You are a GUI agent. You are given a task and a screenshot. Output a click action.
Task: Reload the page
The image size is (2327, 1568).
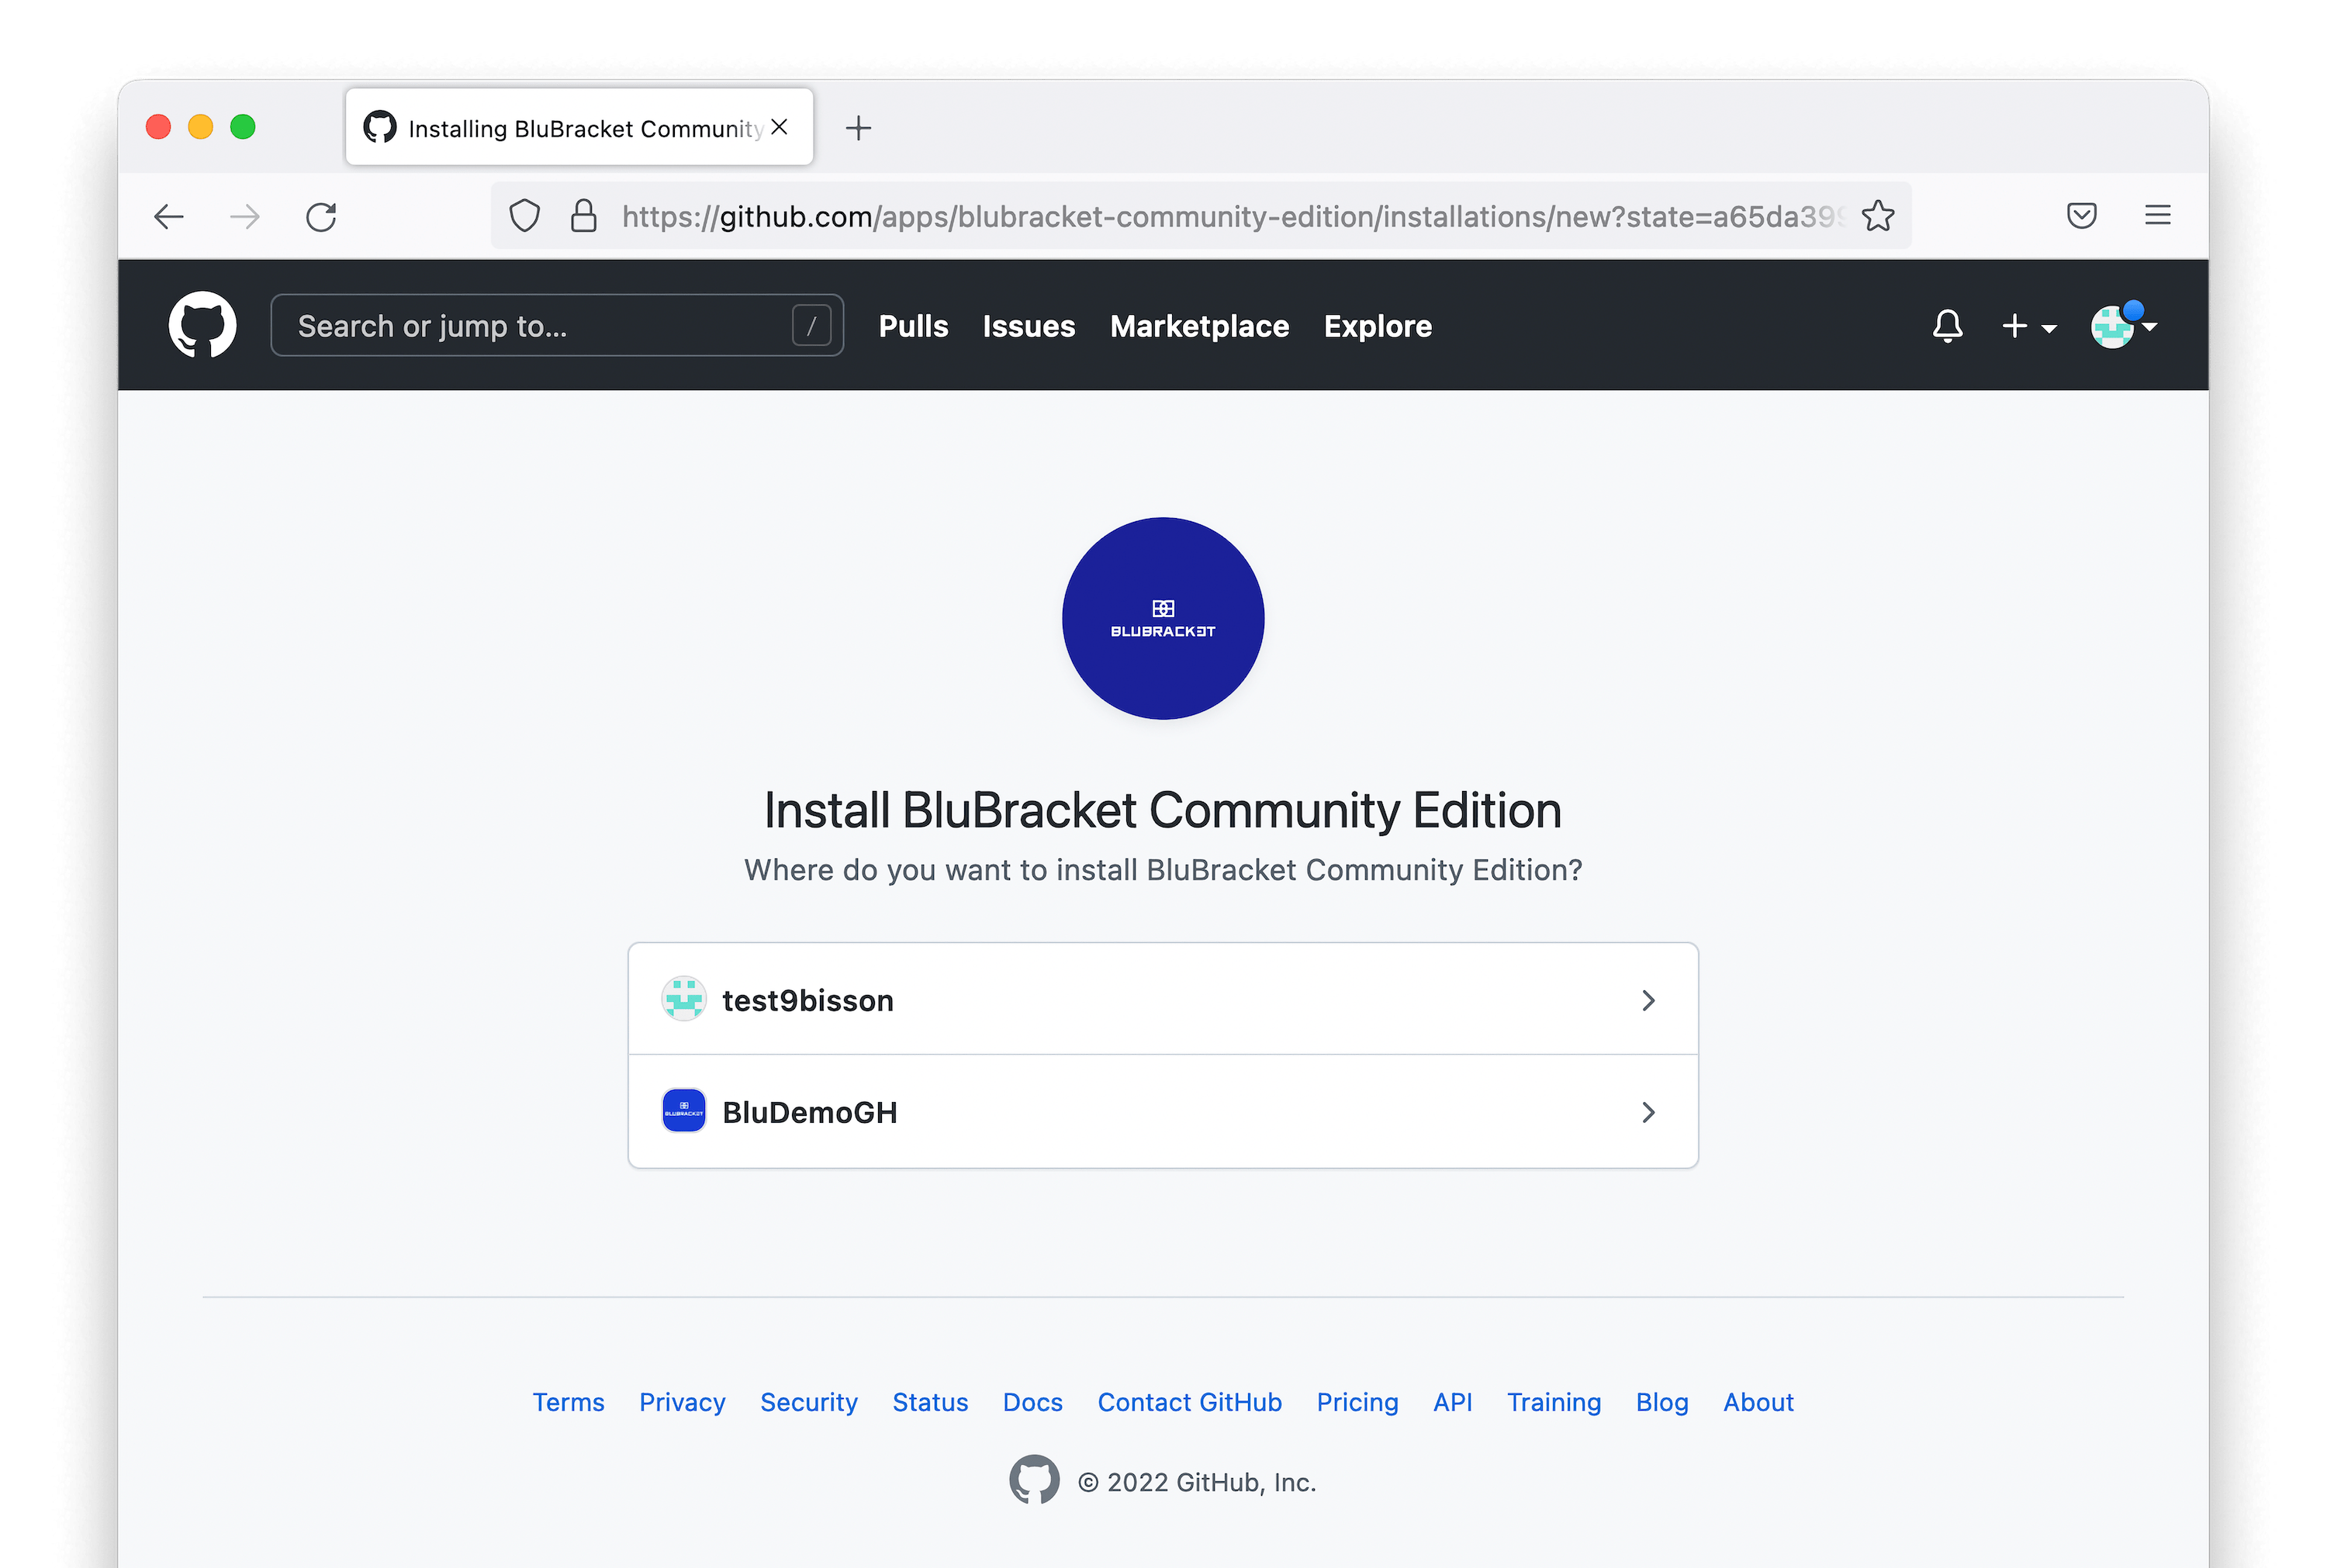pyautogui.click(x=321, y=216)
